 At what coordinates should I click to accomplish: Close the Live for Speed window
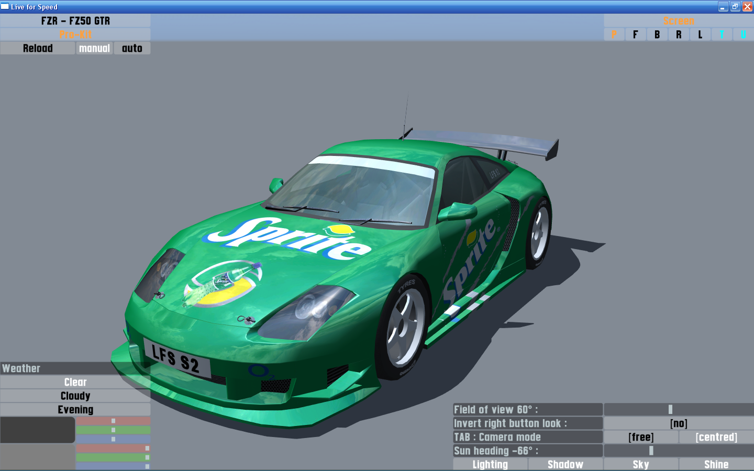coord(747,7)
